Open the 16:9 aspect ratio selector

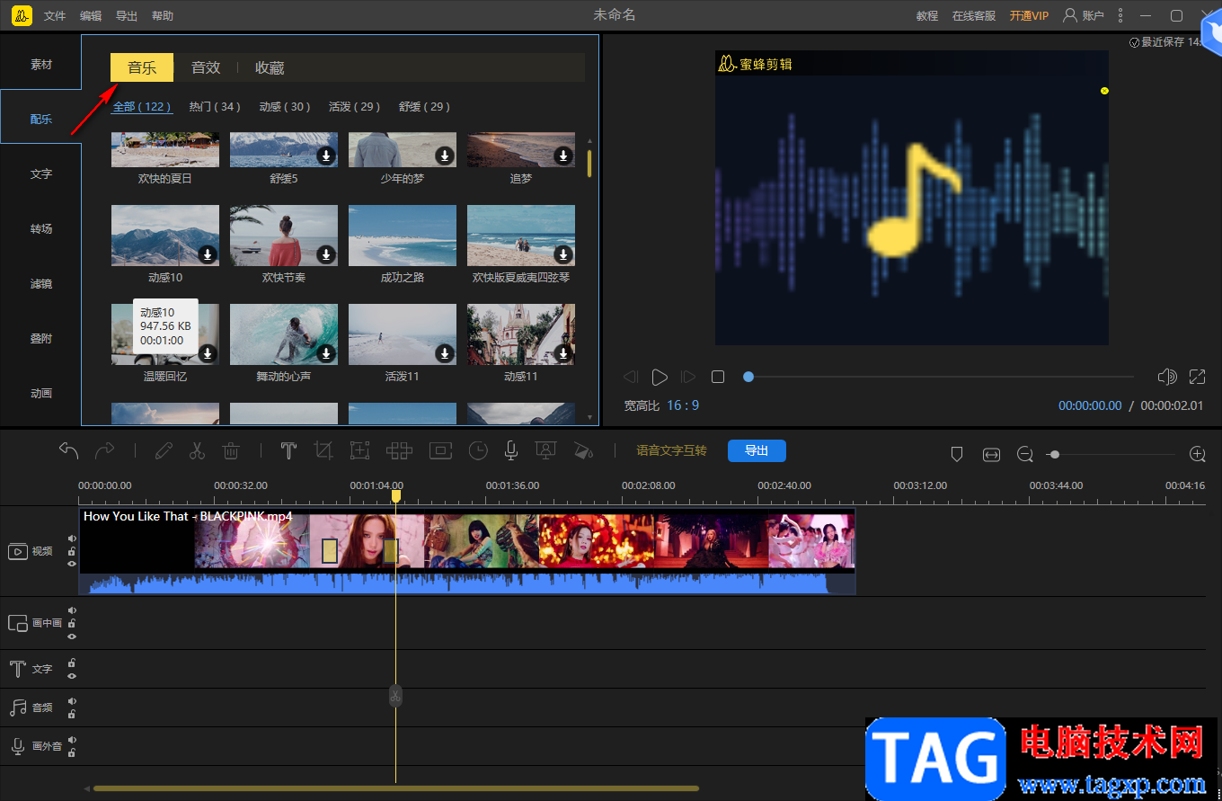tap(683, 405)
